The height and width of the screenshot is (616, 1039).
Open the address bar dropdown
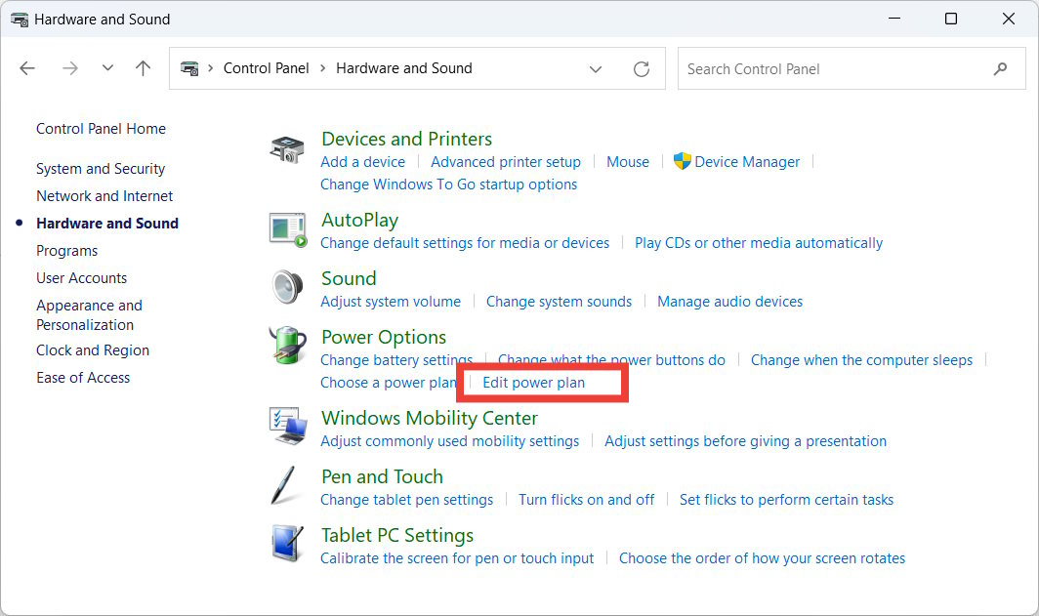click(596, 68)
